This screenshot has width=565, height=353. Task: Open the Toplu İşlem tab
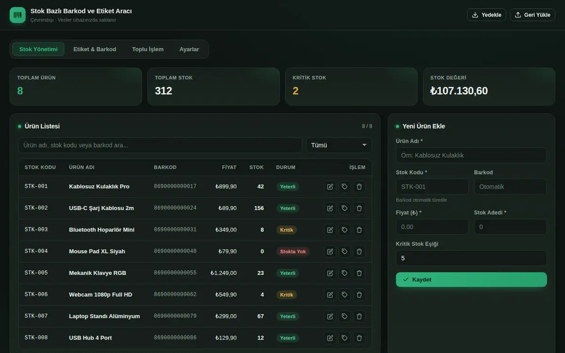click(148, 49)
